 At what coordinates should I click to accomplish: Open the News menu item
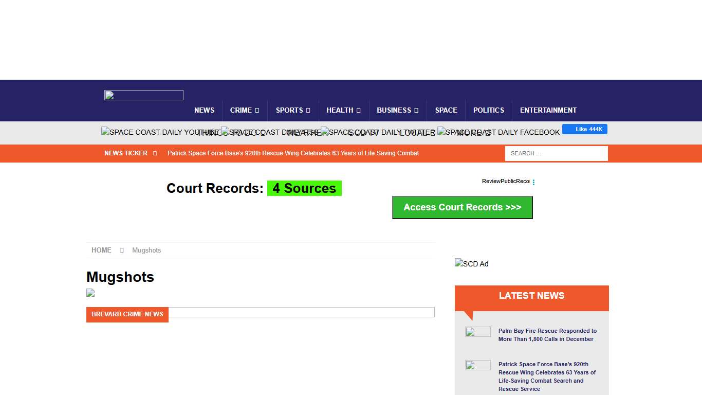click(204, 110)
